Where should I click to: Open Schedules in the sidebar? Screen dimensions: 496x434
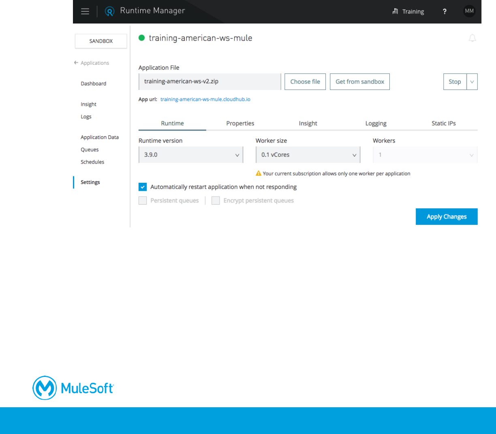point(92,162)
